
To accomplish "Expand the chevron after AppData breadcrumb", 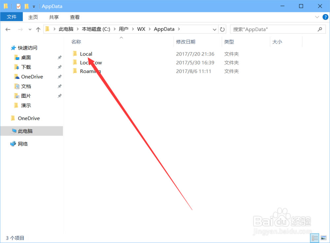I will pyautogui.click(x=179, y=29).
